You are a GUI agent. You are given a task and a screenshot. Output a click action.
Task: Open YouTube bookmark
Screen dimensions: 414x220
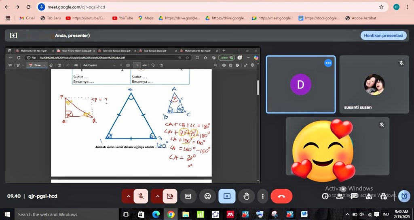click(x=123, y=18)
